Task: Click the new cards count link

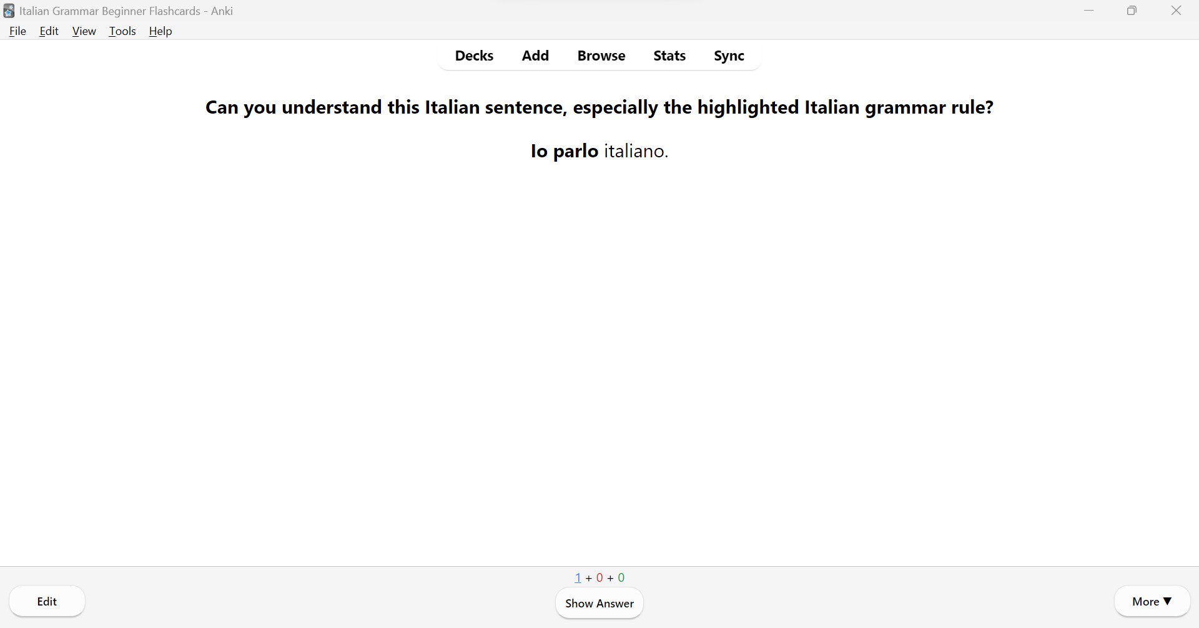Action: coord(578,577)
